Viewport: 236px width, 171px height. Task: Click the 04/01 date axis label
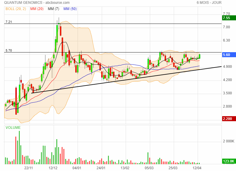[77, 168]
